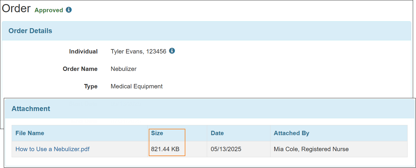This screenshot has height=168, width=416.
Task: Click the Order page title
Action: [16, 8]
